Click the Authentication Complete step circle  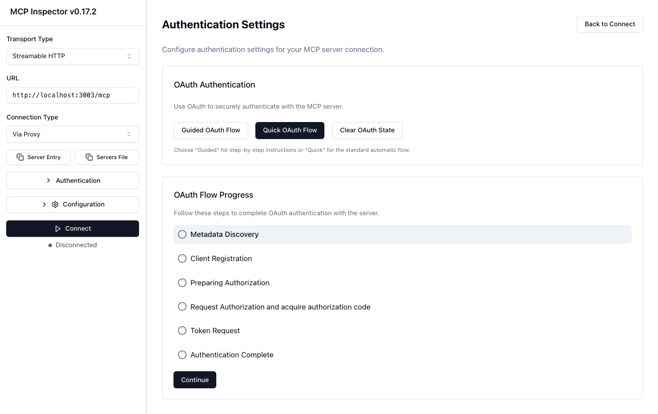(x=182, y=355)
